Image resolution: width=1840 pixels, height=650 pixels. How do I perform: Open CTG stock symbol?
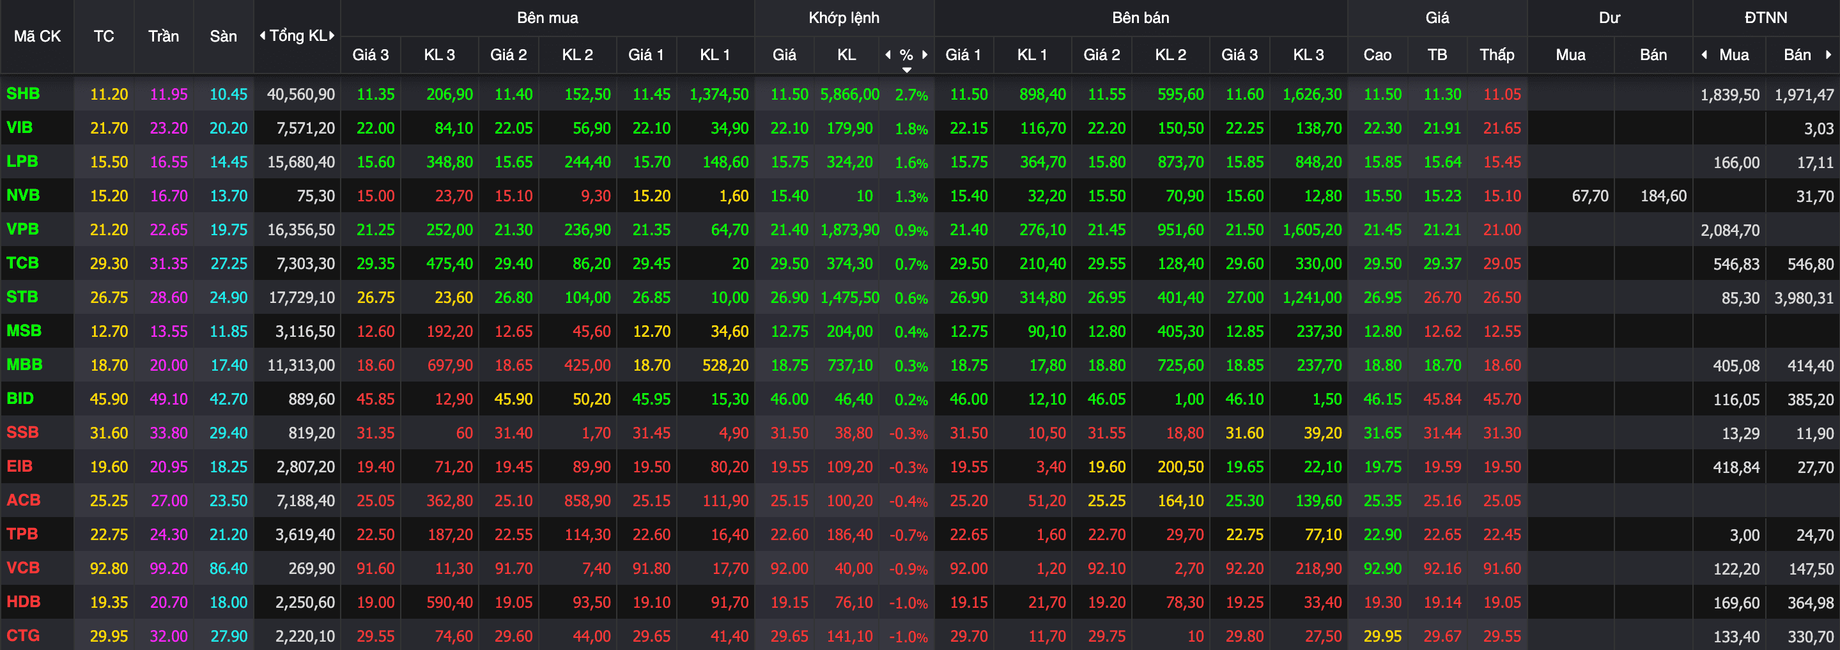click(23, 635)
